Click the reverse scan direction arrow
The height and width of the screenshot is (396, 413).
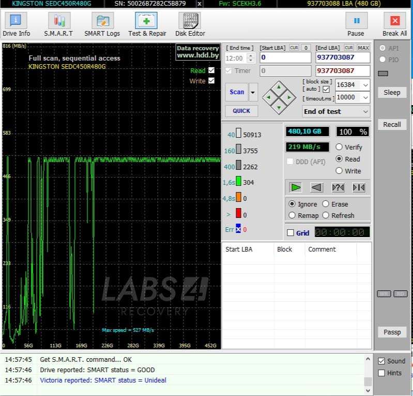click(x=316, y=187)
